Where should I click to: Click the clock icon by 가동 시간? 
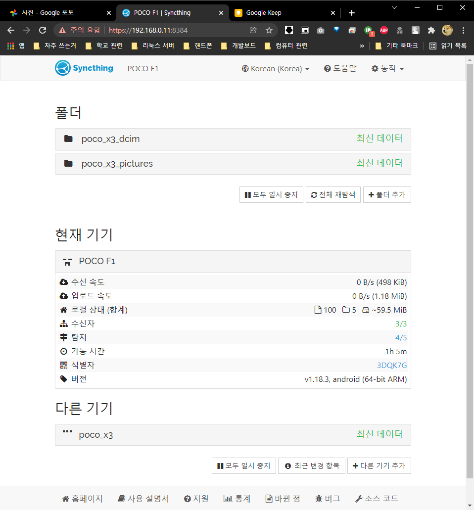pyautogui.click(x=64, y=351)
